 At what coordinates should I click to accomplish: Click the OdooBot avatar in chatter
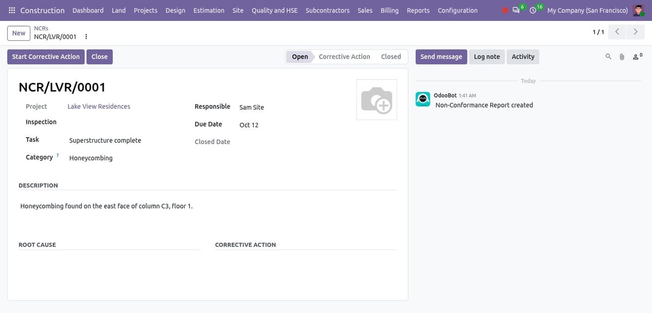point(423,99)
